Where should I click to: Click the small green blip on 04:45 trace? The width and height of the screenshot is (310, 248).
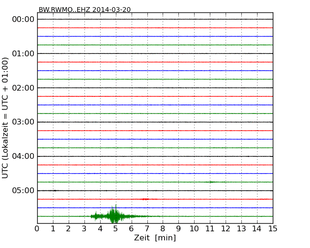[212, 182]
